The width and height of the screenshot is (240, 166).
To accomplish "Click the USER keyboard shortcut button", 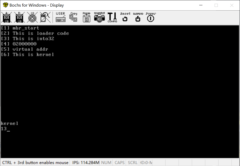I will [61, 17].
